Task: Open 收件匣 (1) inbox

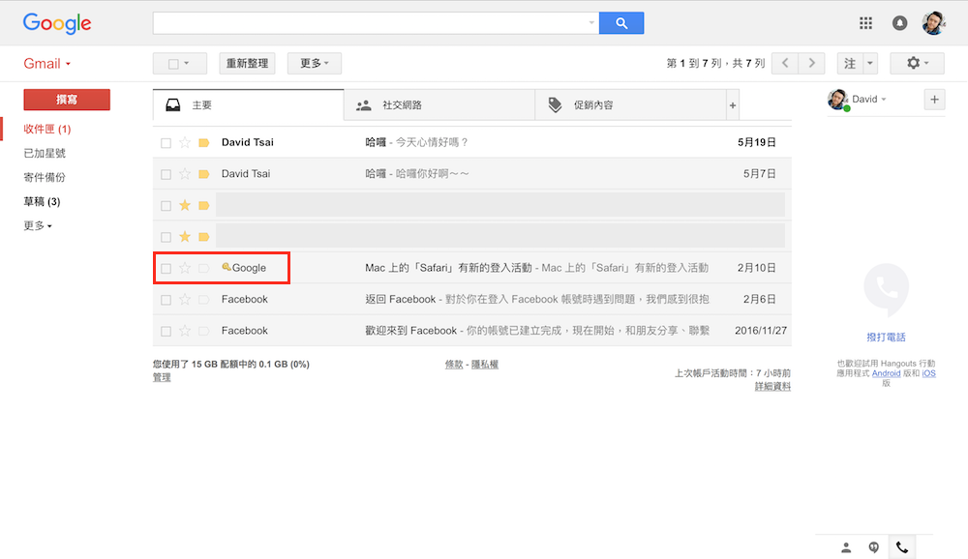Action: click(x=46, y=129)
